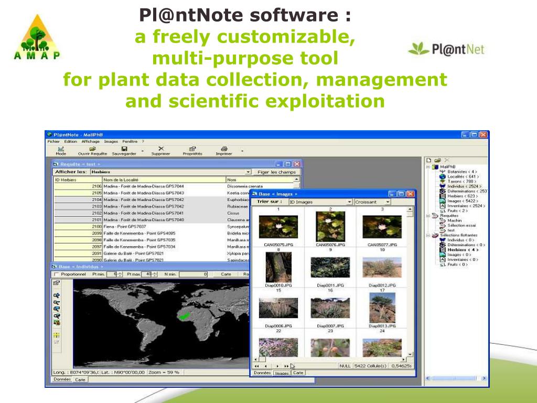Click the Mode toolbar icon
The width and height of the screenshot is (537, 403).
point(61,150)
